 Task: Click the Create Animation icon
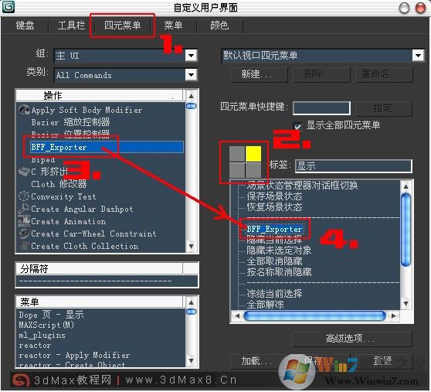pyautogui.click(x=24, y=221)
